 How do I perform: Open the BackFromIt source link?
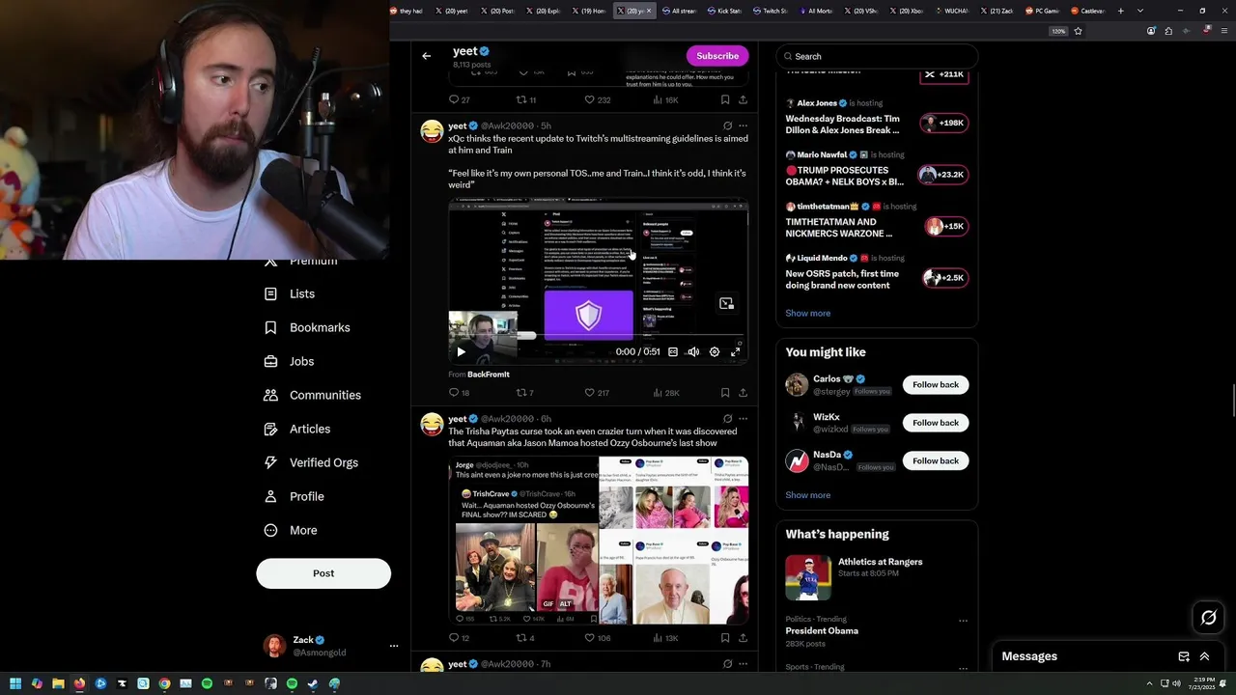pyautogui.click(x=488, y=375)
